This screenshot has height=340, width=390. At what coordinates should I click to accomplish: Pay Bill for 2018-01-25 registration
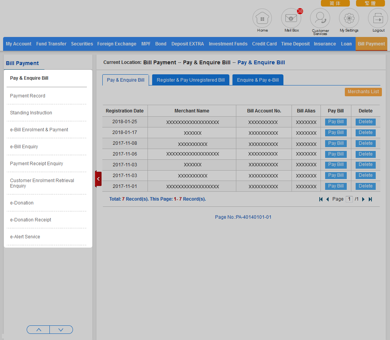(x=336, y=122)
